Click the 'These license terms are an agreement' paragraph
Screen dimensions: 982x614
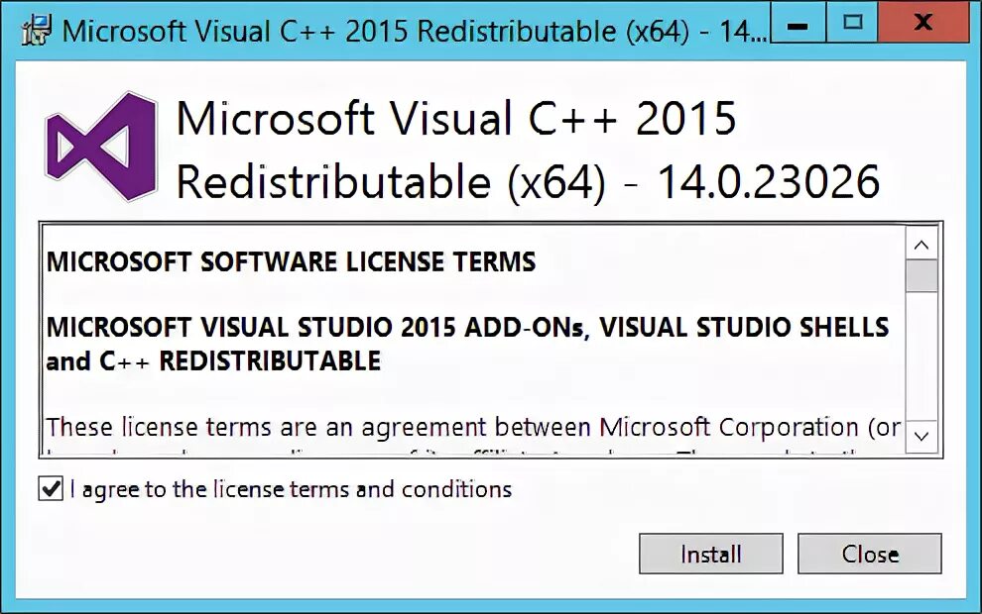(473, 427)
